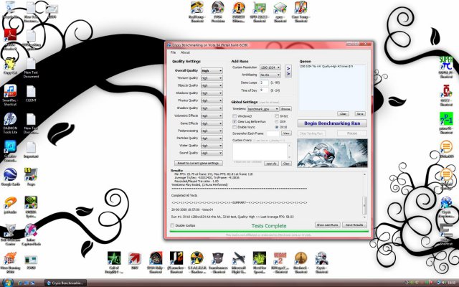Image resolution: width=459 pixels, height=287 pixels.
Task: Click the Save Results button
Action: coord(354,225)
